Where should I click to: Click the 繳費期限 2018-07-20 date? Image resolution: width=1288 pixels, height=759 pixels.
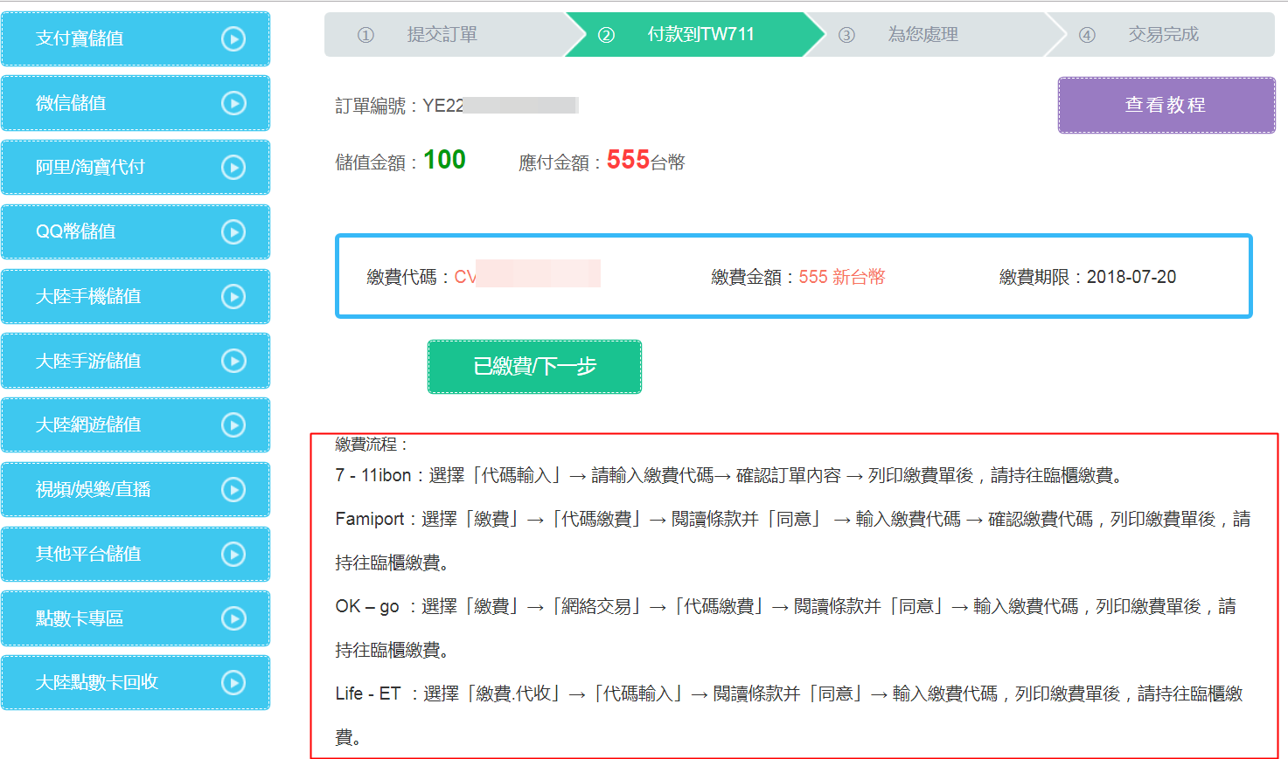1131,277
